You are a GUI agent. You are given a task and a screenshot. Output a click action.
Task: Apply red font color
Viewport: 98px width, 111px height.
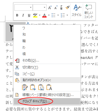[x=44, y=15]
